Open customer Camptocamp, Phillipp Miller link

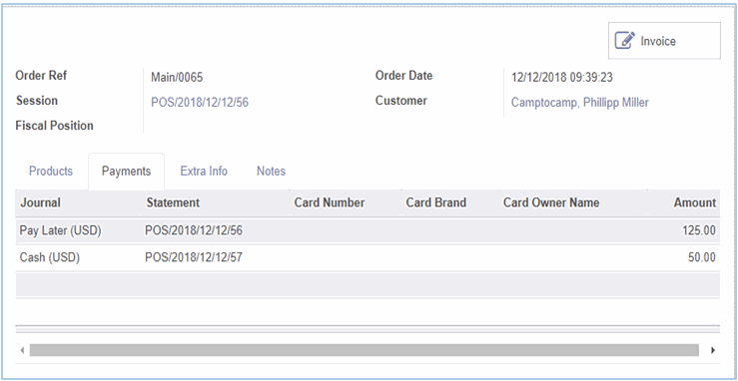coord(580,103)
